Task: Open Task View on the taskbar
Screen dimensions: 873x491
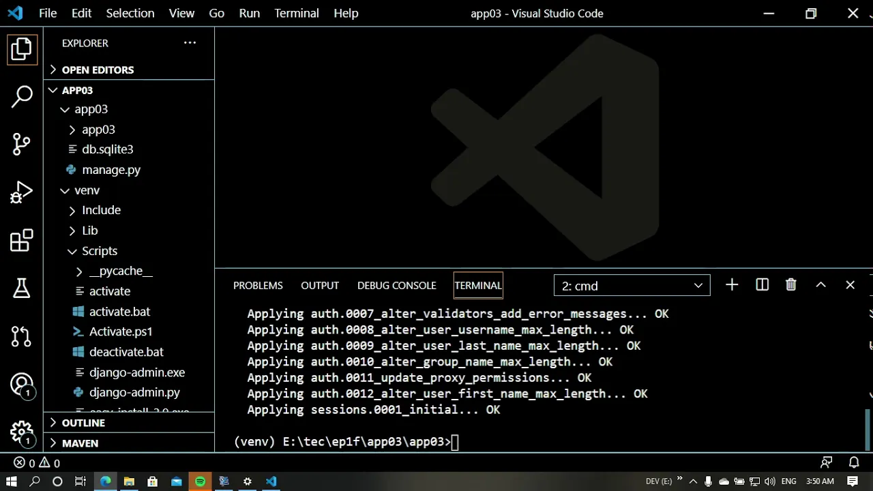Action: [80, 481]
